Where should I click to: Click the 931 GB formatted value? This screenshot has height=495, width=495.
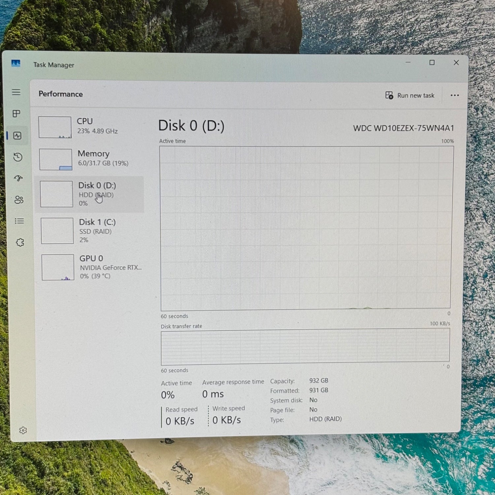tap(319, 390)
